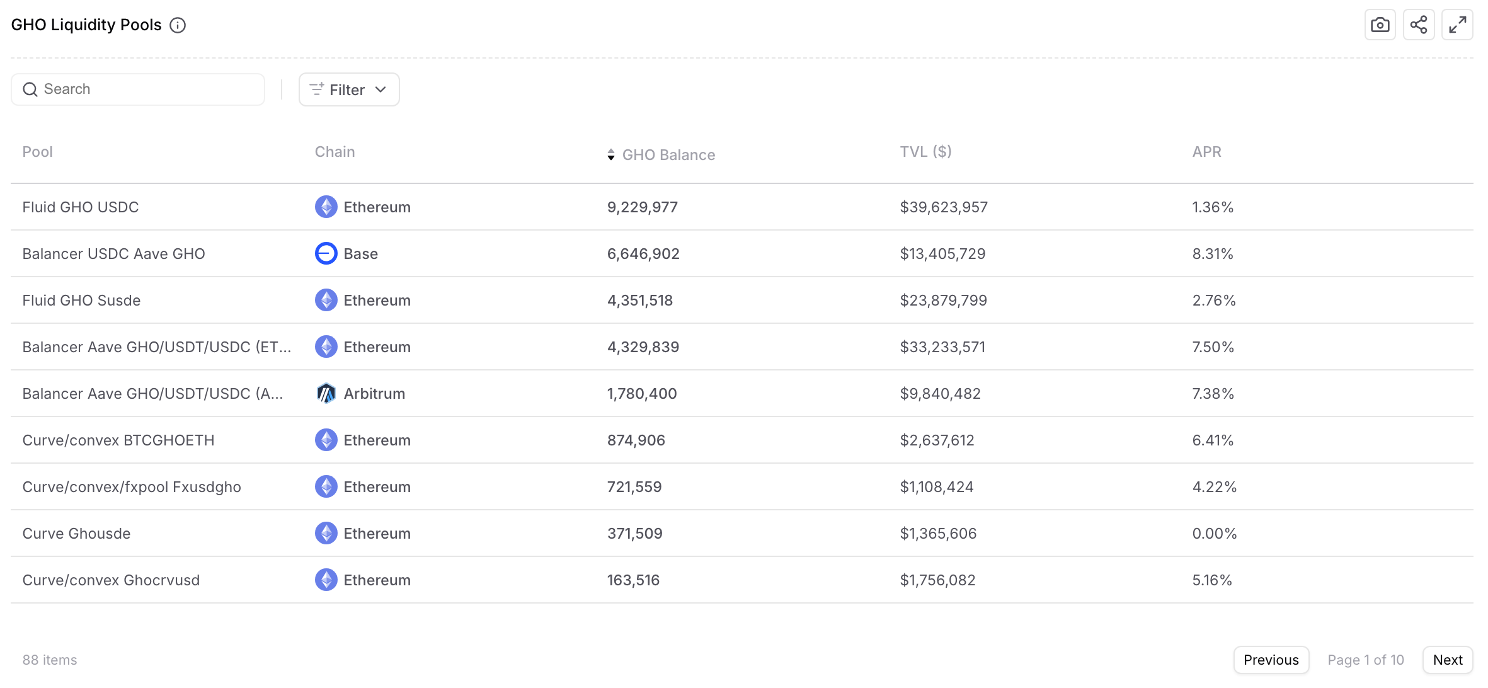The width and height of the screenshot is (1488, 688).
Task: Toggle the GHO Balance sort arrows
Action: coord(610,155)
